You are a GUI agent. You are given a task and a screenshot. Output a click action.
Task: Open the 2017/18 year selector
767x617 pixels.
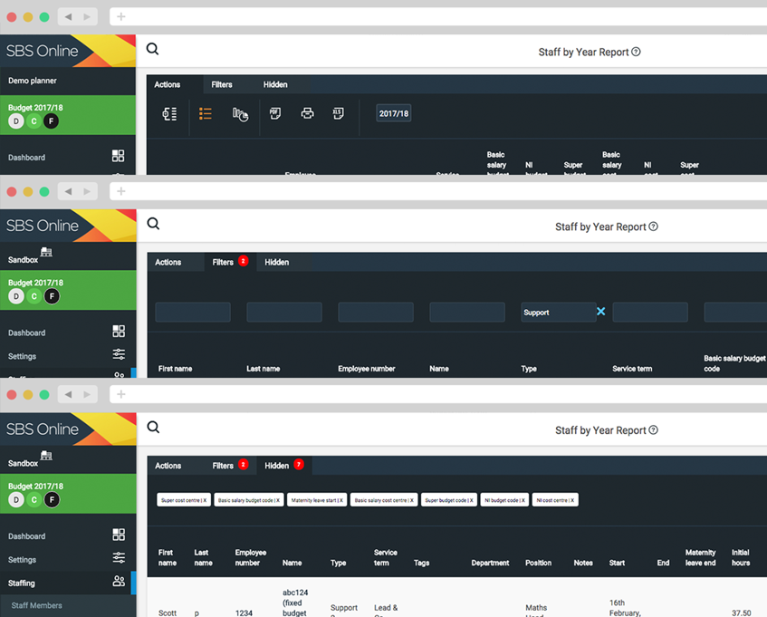pyautogui.click(x=394, y=113)
